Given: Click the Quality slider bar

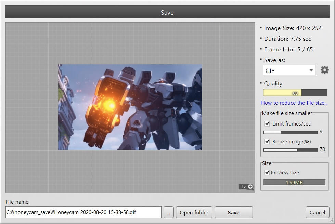Looking at the screenshot, I should pos(294,93).
